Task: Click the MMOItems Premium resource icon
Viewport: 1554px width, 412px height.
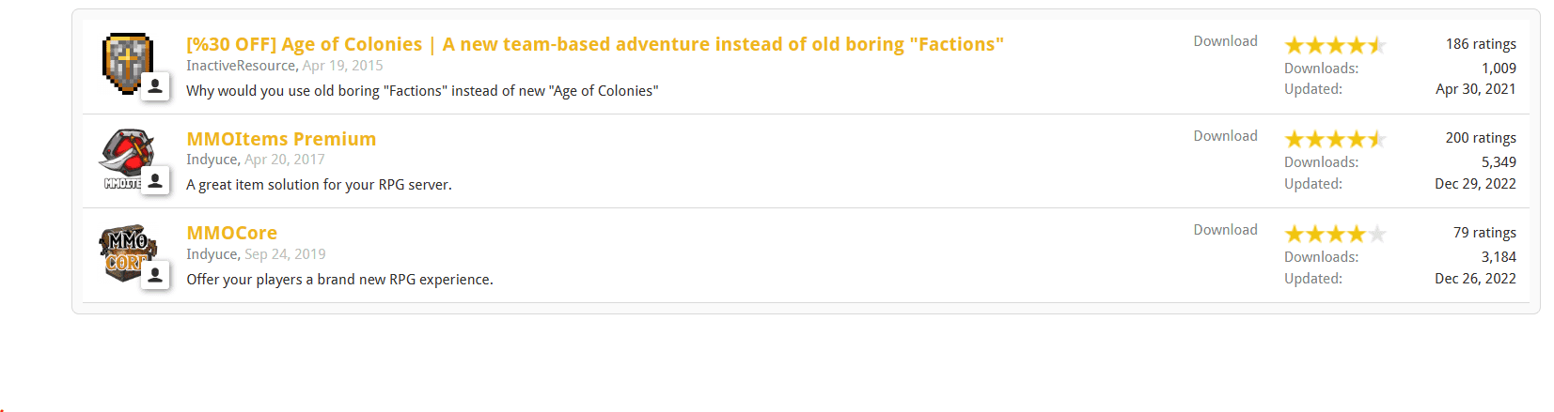Action: (126, 153)
